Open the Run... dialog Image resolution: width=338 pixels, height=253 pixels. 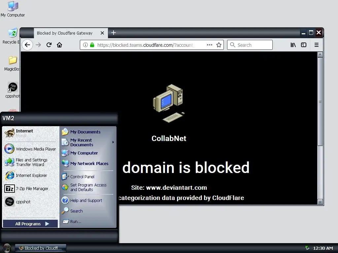click(88, 222)
